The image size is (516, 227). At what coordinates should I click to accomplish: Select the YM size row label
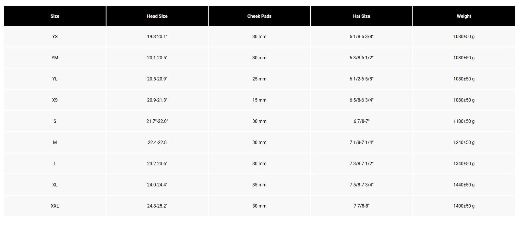pos(55,58)
